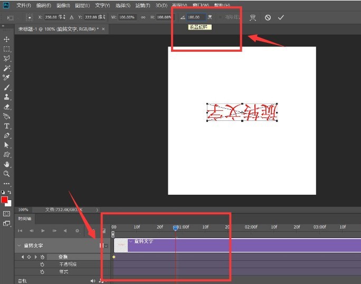
Task: Select the Clone Stamp tool
Action: 6,97
